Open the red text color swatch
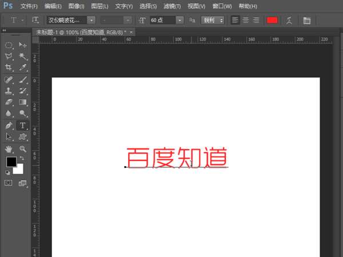The width and height of the screenshot is (343, 257). [x=272, y=21]
